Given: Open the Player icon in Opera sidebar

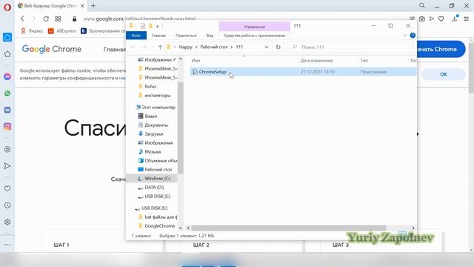Looking at the screenshot, I should 7,149.
